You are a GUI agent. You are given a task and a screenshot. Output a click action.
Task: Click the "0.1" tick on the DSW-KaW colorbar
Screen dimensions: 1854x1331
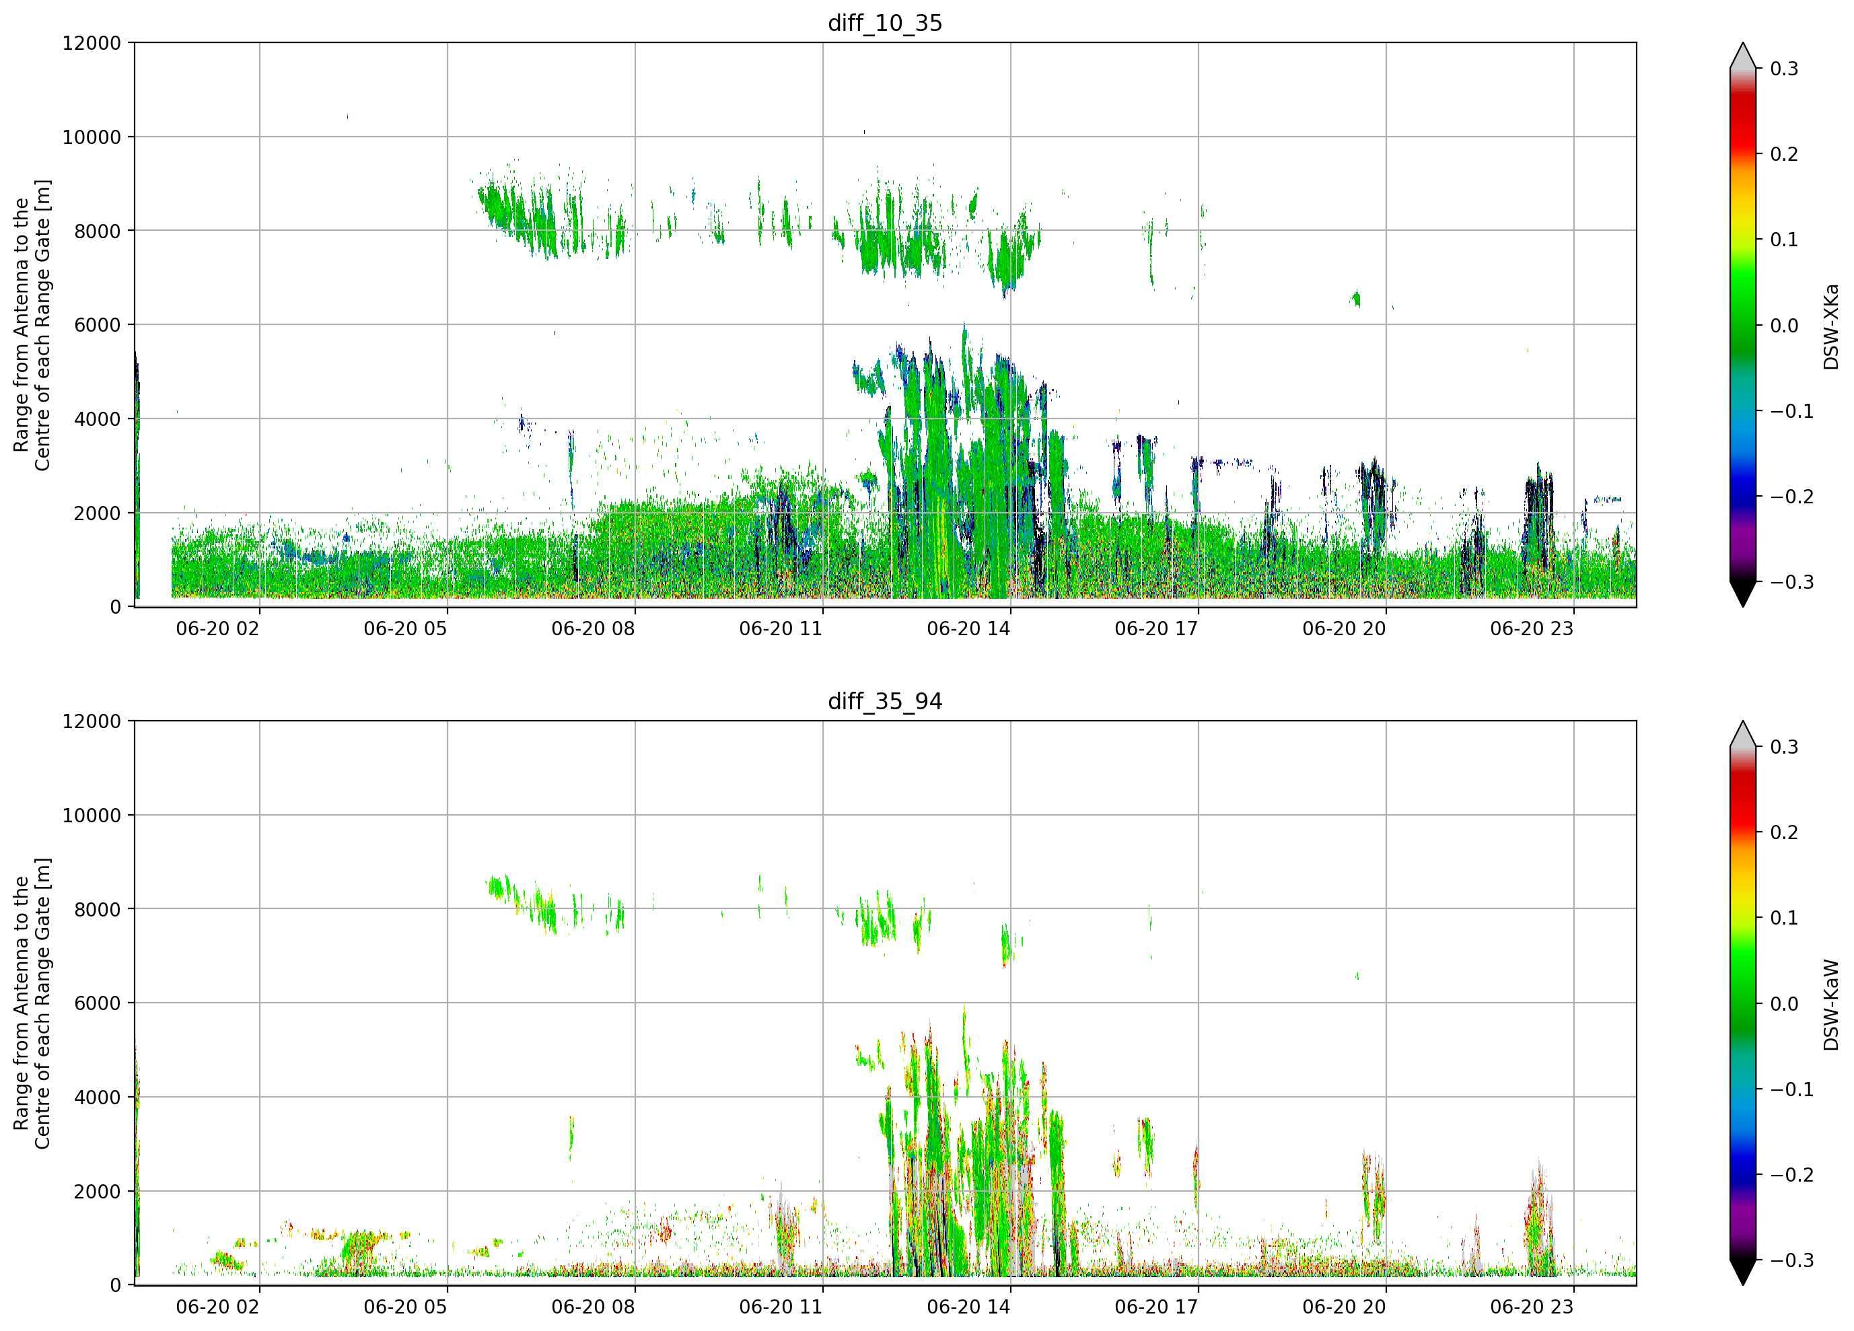click(x=1784, y=918)
